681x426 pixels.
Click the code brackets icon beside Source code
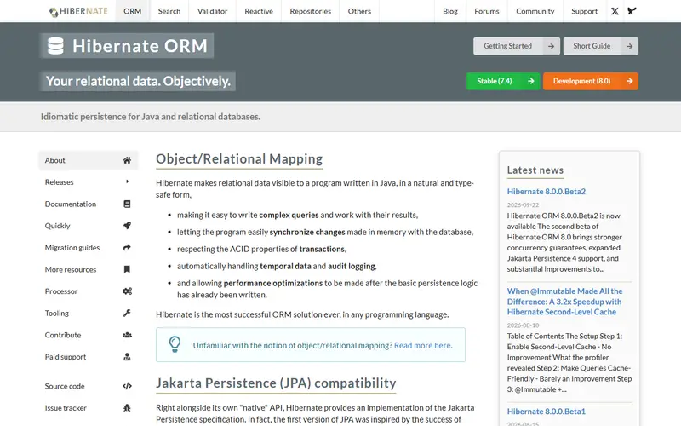pyautogui.click(x=127, y=386)
